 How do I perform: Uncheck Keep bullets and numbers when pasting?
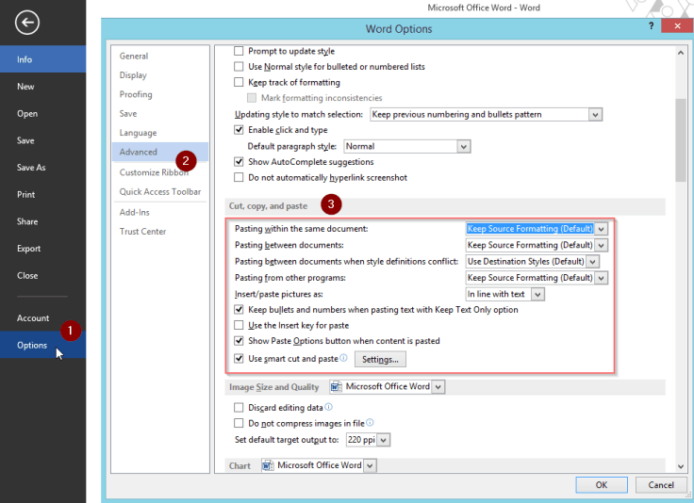pos(239,309)
